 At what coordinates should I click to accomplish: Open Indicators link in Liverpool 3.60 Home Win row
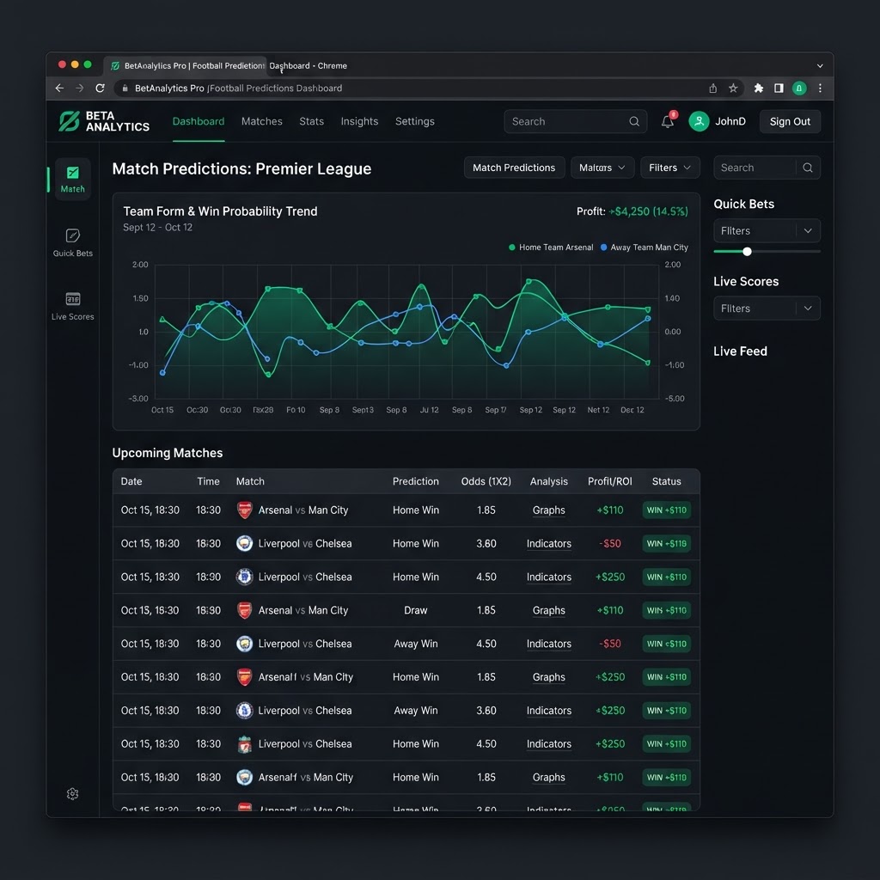click(x=549, y=543)
